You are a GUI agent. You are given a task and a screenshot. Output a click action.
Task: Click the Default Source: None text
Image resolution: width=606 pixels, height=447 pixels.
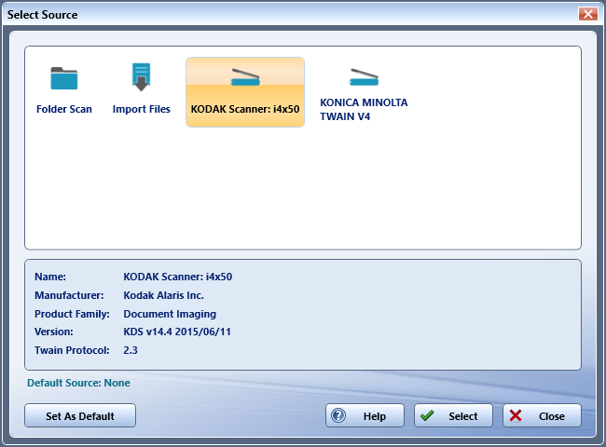[78, 383]
